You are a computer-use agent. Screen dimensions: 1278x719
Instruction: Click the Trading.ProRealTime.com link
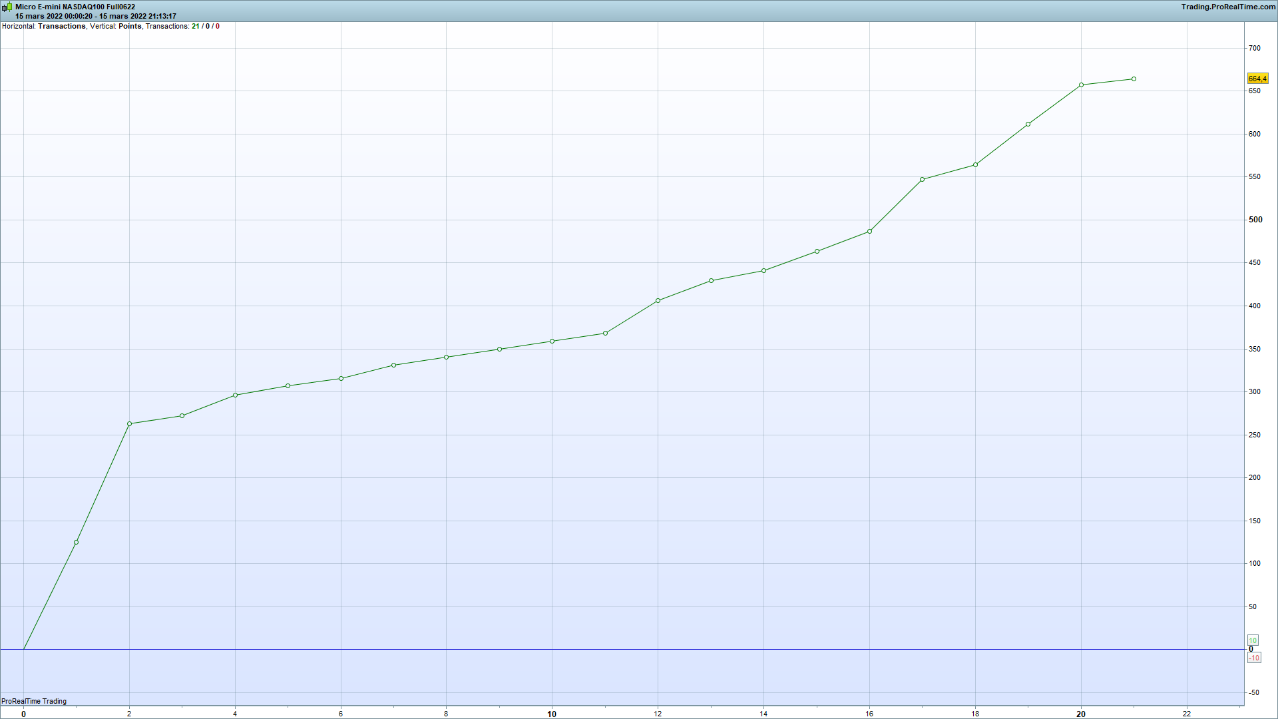1228,7
